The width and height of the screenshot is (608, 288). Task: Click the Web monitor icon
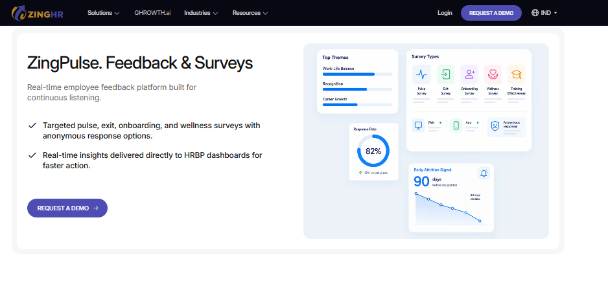click(x=418, y=126)
